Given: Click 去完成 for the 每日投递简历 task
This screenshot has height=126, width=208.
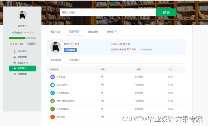Looking at the screenshot, I should click(170, 109).
